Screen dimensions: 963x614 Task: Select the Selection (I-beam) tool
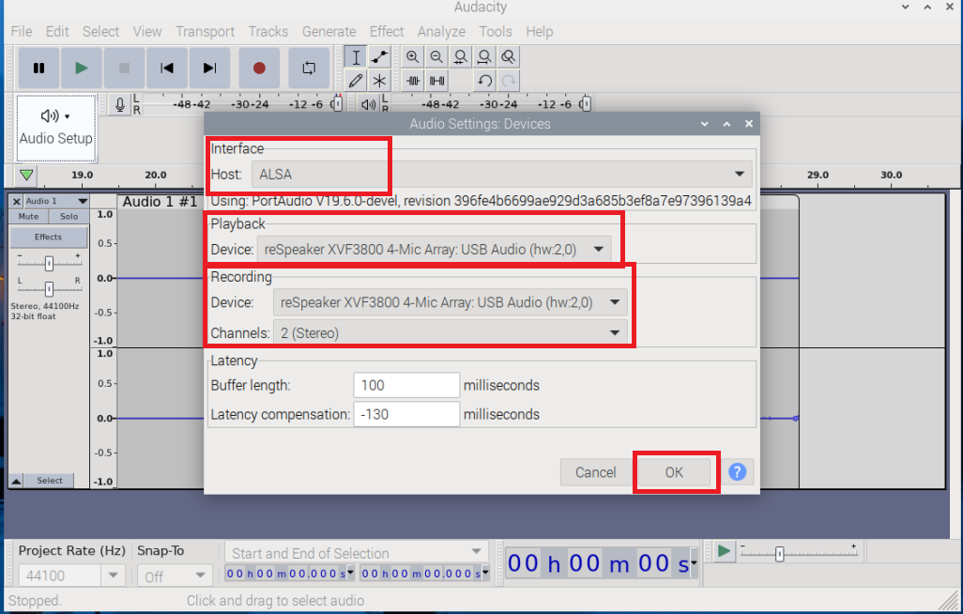356,57
